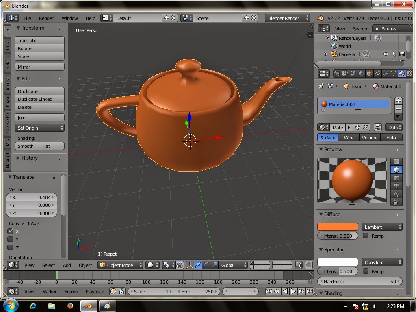Viewport: 416px width, 312px height.
Task: Open the Render menu
Action: (46, 18)
